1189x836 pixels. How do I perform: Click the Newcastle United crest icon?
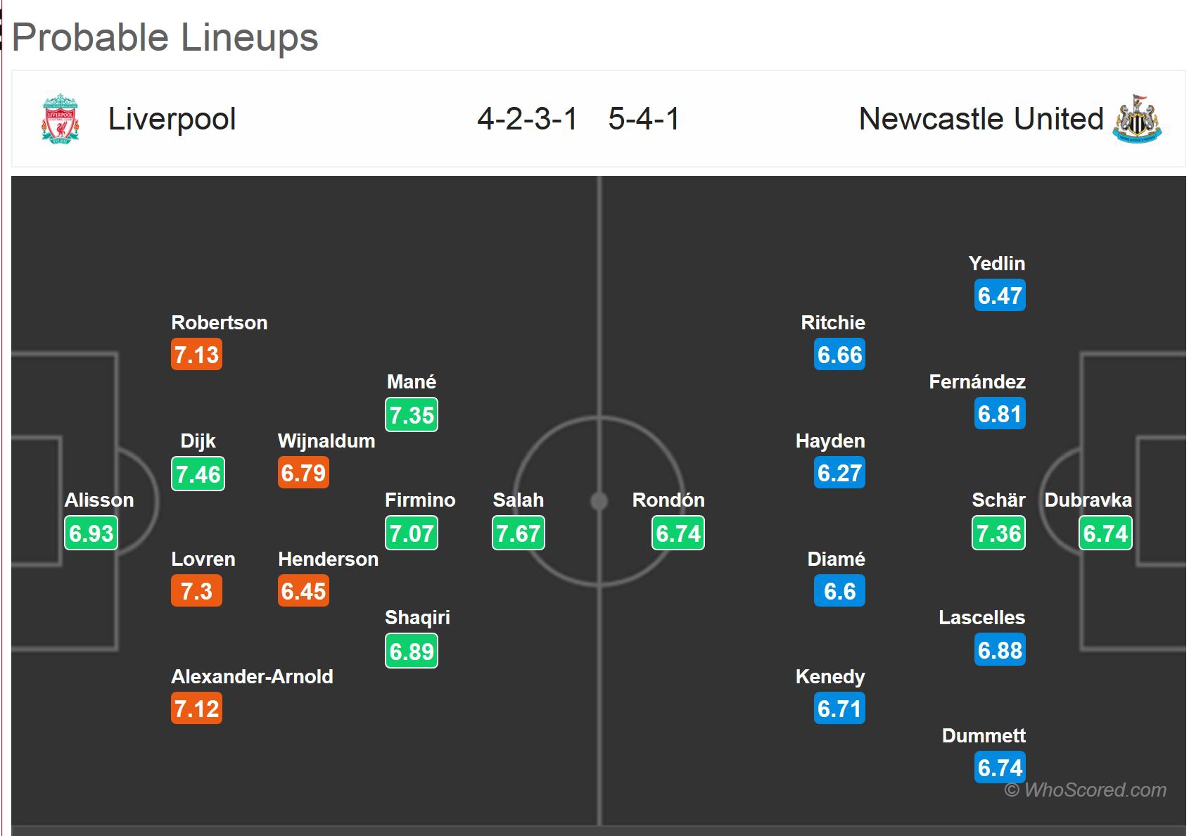pyautogui.click(x=1136, y=118)
